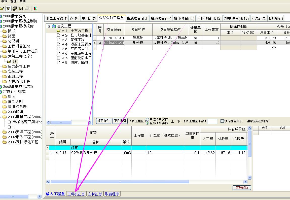This screenshot has height=200, width=290.
Task: Click the folder icon beside 园林绿化工程
Action: click(5, 81)
